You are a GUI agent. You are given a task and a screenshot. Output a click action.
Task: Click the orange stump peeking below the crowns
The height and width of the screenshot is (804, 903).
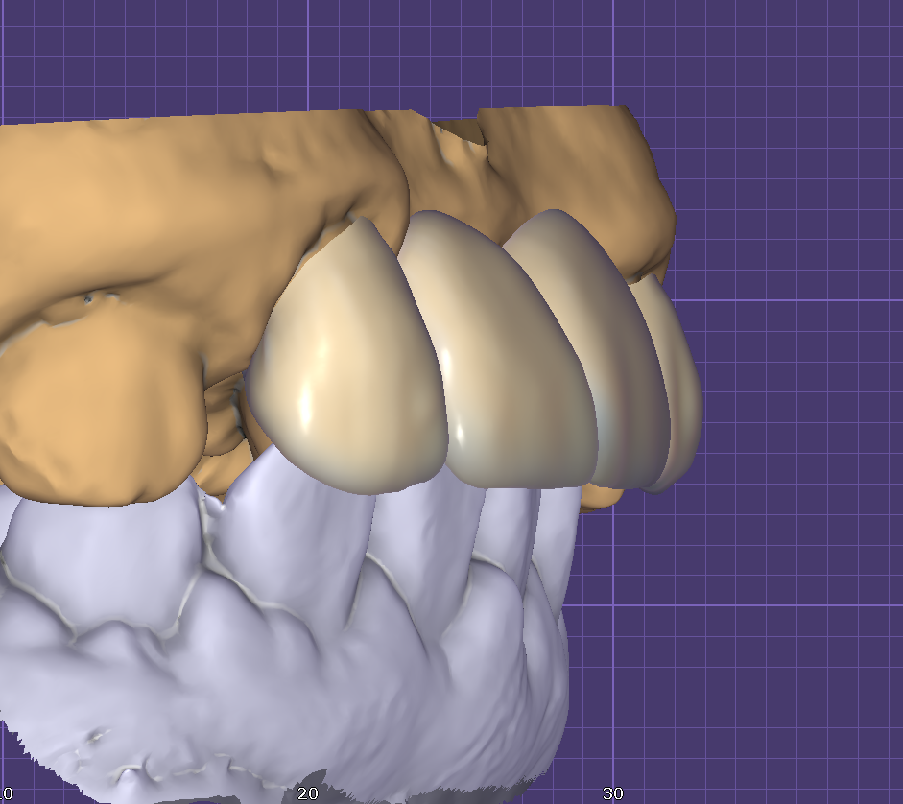pos(602,496)
